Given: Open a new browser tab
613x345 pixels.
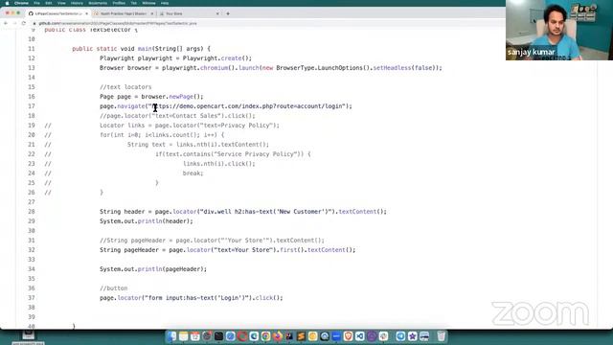Looking at the screenshot, I should 228,13.
